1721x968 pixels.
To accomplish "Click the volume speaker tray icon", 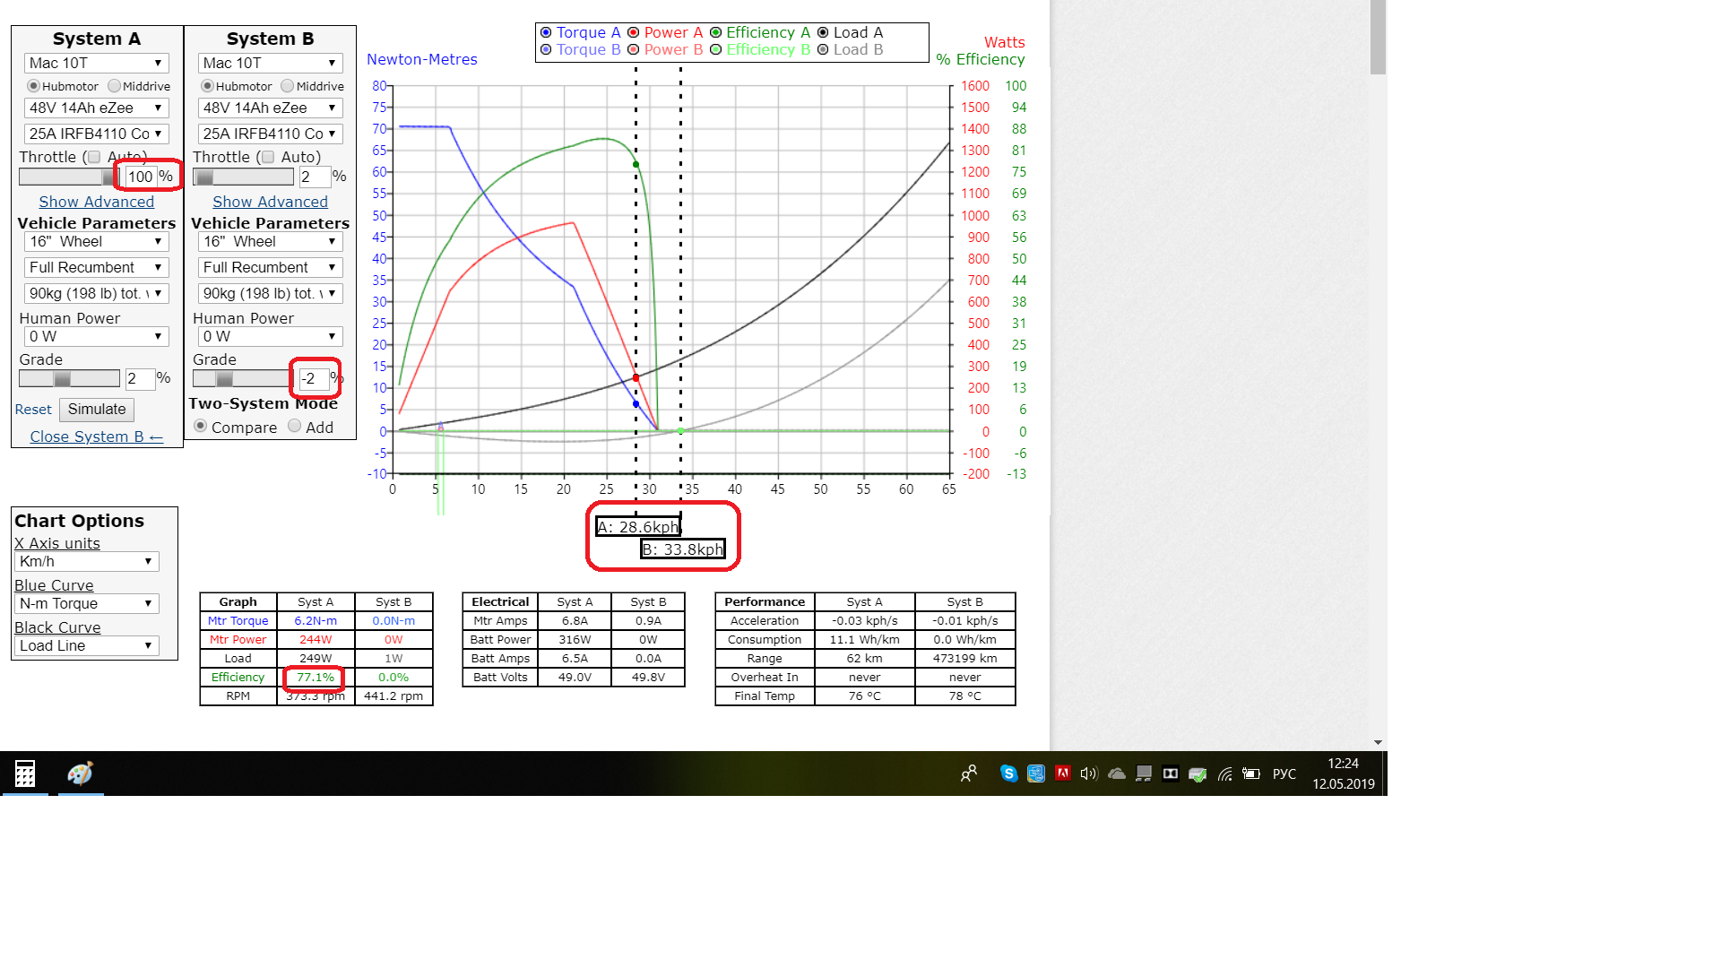I will tap(1088, 774).
